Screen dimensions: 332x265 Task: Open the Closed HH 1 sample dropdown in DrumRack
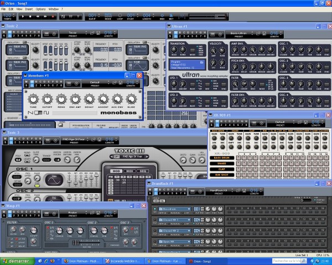(x=174, y=220)
